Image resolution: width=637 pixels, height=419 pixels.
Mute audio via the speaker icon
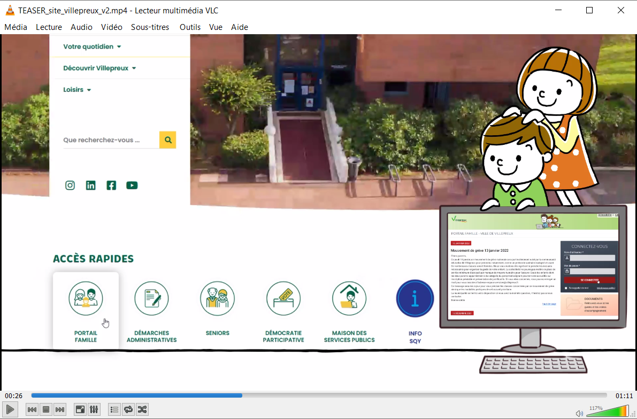pos(579,413)
